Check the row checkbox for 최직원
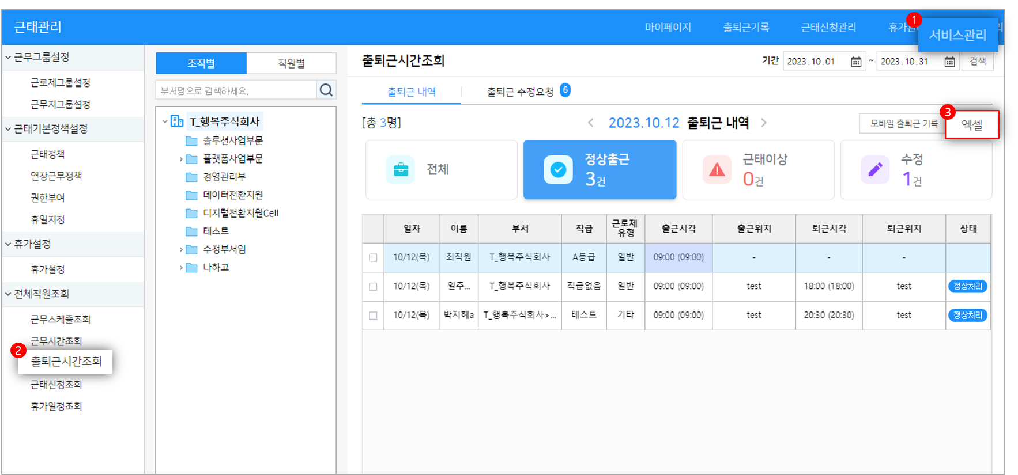The image size is (1018, 475). tap(373, 257)
